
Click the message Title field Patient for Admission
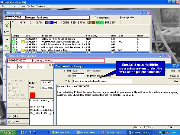point(102,81)
